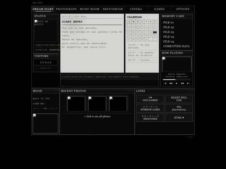
Task: Click the I ♥ OLD GAMES badge
Action: [150, 99]
